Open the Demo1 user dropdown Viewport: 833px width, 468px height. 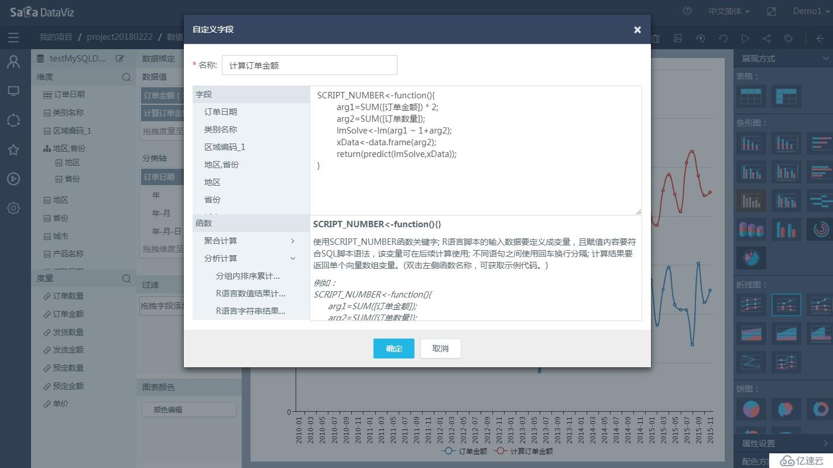click(811, 11)
